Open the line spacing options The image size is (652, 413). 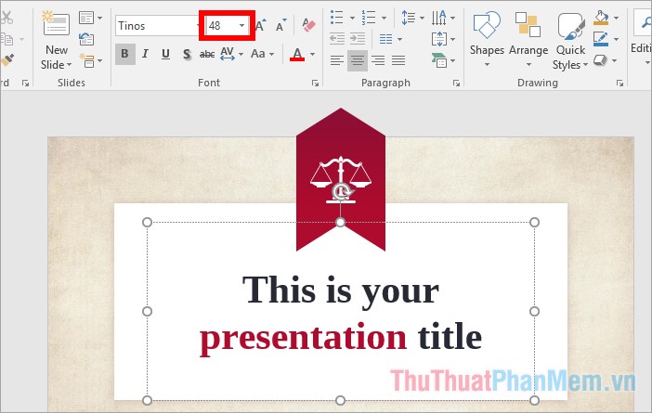click(412, 18)
